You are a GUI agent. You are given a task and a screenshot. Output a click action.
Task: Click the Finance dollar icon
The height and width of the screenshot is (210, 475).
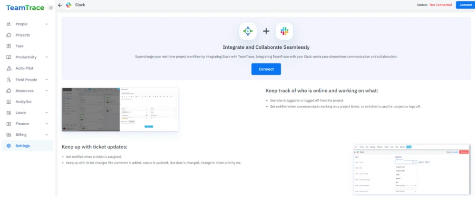[9, 124]
